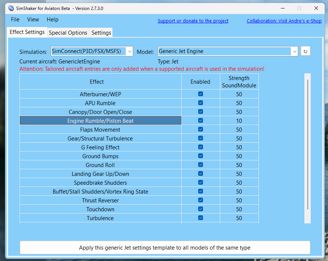Image resolution: width=328 pixels, height=261 pixels.
Task: Open the Help menu
Action: coord(53,20)
